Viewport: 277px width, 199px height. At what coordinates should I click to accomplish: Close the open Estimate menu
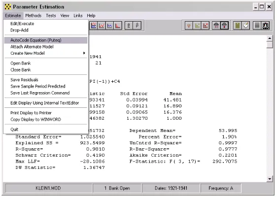click(13, 16)
